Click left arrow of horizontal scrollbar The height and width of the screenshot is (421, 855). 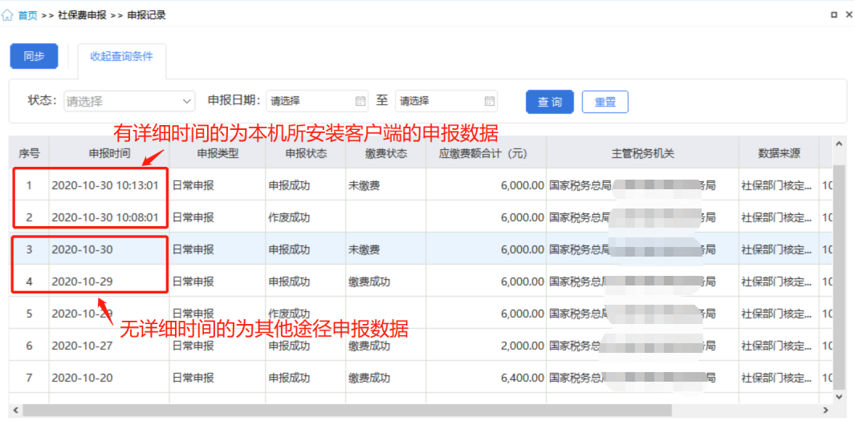(x=16, y=410)
